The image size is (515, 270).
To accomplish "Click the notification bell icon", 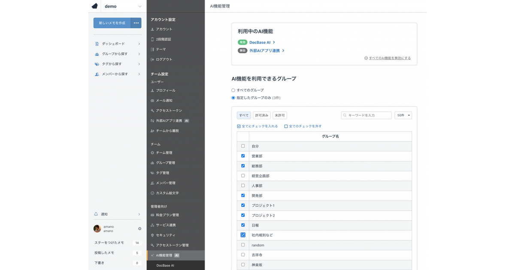I will tap(96, 214).
